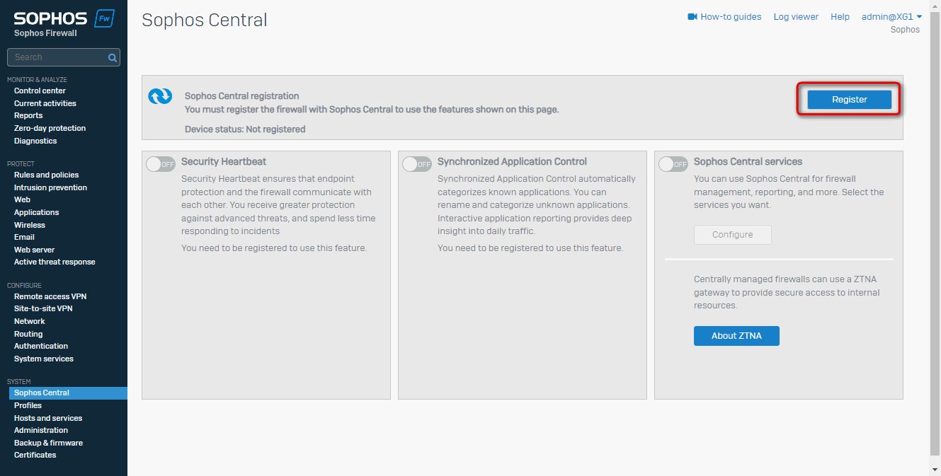Open Authentication settings

pos(41,346)
